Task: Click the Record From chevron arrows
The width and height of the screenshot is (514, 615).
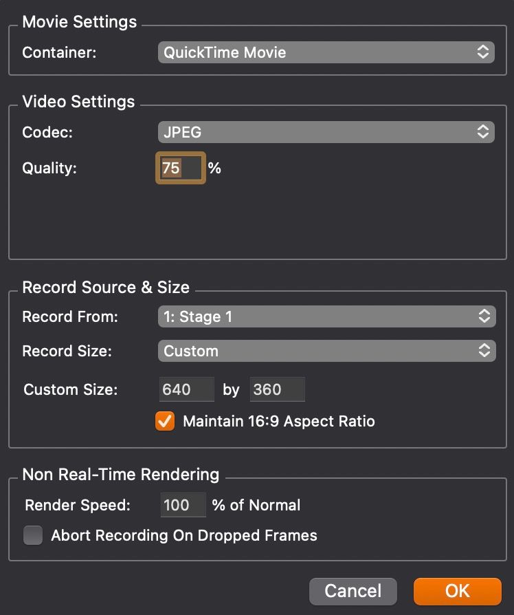Action: coord(484,316)
